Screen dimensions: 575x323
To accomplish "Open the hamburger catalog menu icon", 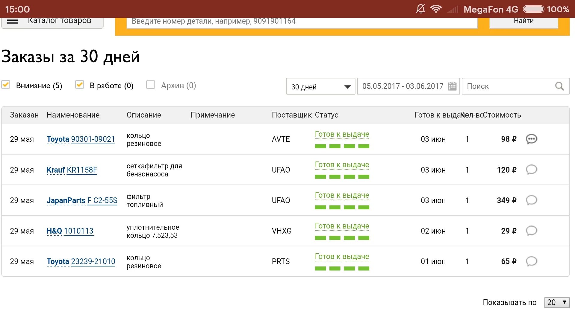I will click(x=13, y=21).
